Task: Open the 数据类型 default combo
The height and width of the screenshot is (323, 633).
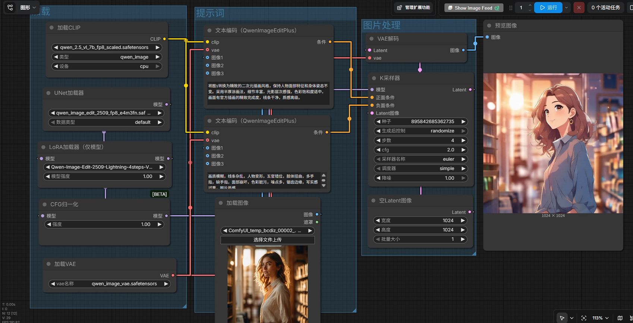Action: pyautogui.click(x=106, y=122)
